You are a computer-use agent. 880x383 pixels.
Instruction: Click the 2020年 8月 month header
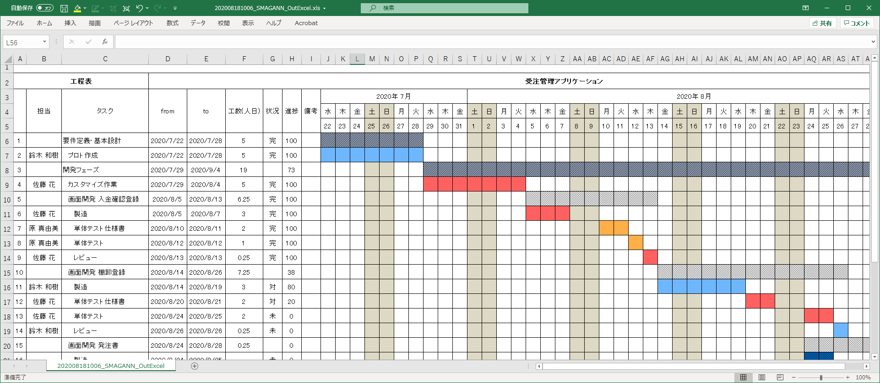[x=693, y=96]
